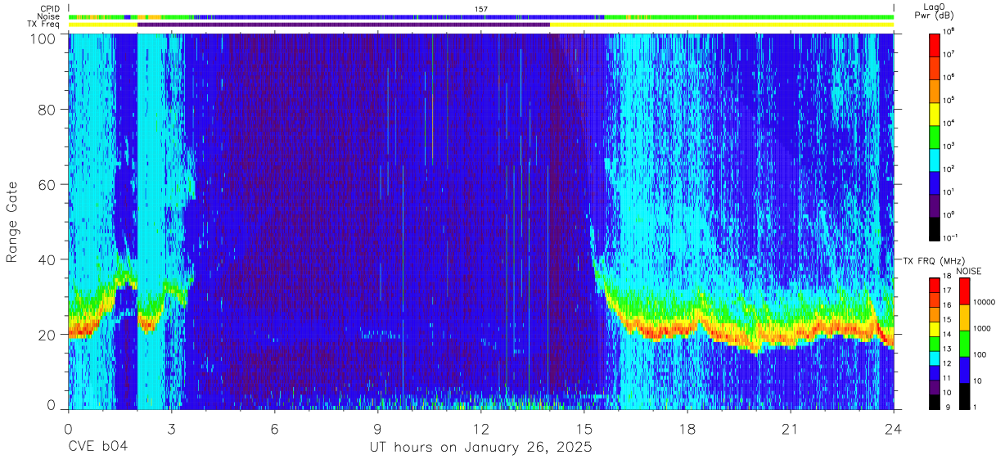Click the 1000 tick on the NOISE legend
Screen dimensions: 1005x464
pos(982,327)
